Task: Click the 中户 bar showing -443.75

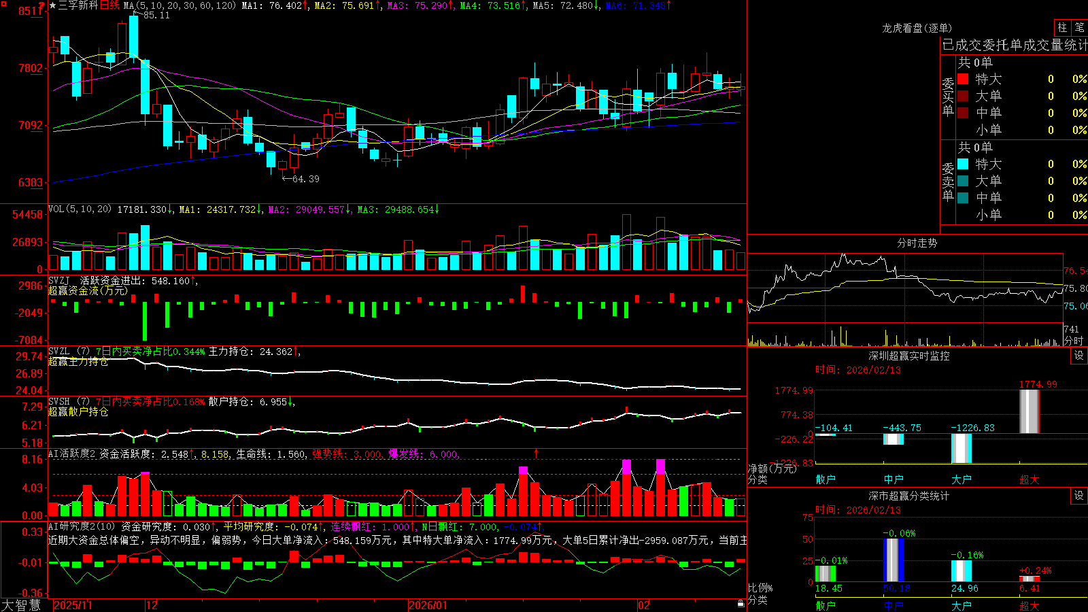Action: [x=894, y=439]
